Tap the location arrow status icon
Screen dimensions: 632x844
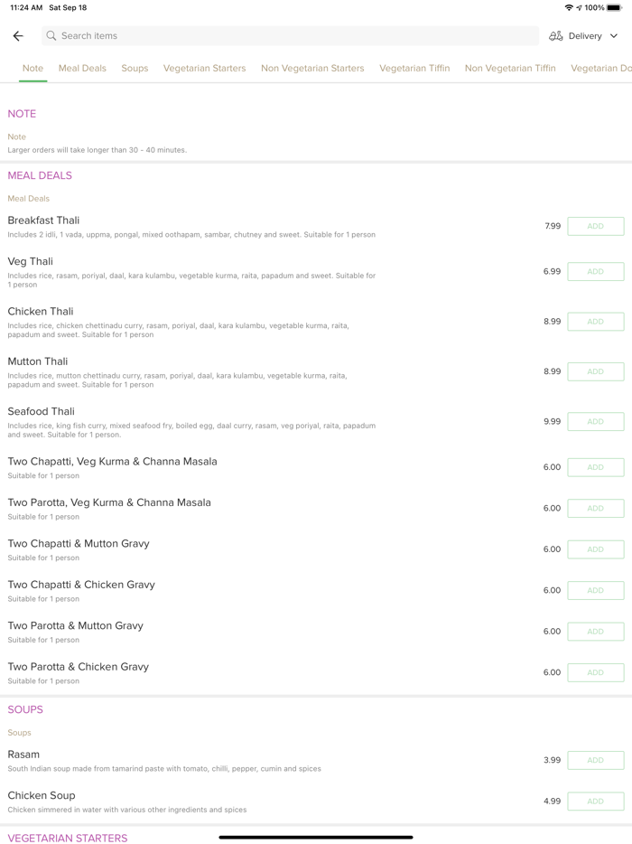point(579,7)
